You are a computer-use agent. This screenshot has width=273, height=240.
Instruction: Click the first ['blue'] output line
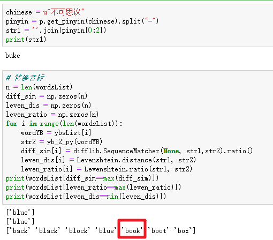(20, 212)
